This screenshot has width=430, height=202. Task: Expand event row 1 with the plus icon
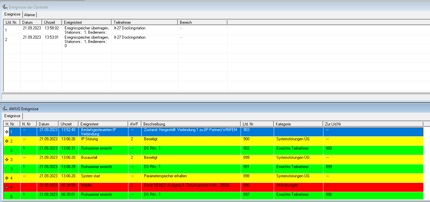tap(7, 132)
